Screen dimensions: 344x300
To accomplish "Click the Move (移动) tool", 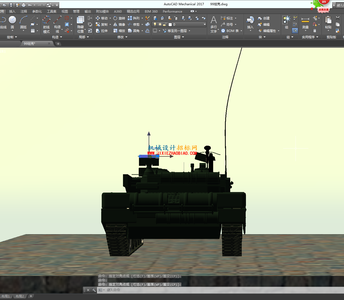I will (102, 18).
